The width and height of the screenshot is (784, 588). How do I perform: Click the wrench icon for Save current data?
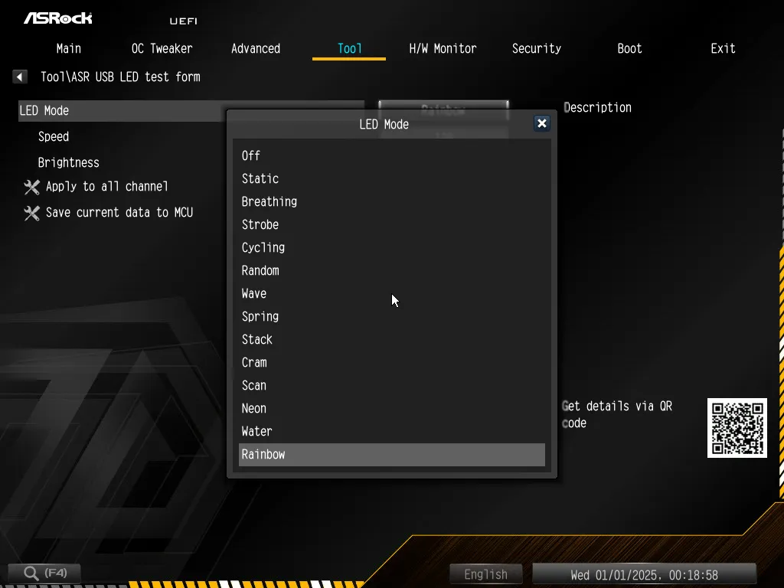point(31,213)
